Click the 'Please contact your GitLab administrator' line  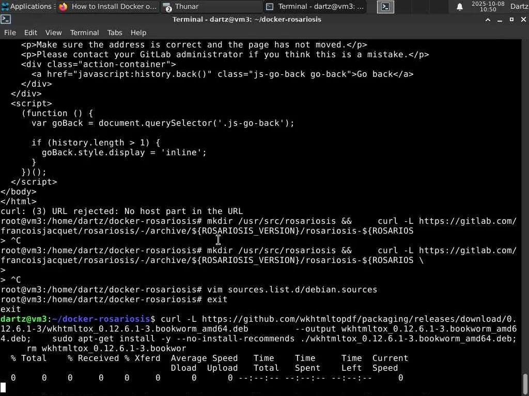pyautogui.click(x=225, y=55)
